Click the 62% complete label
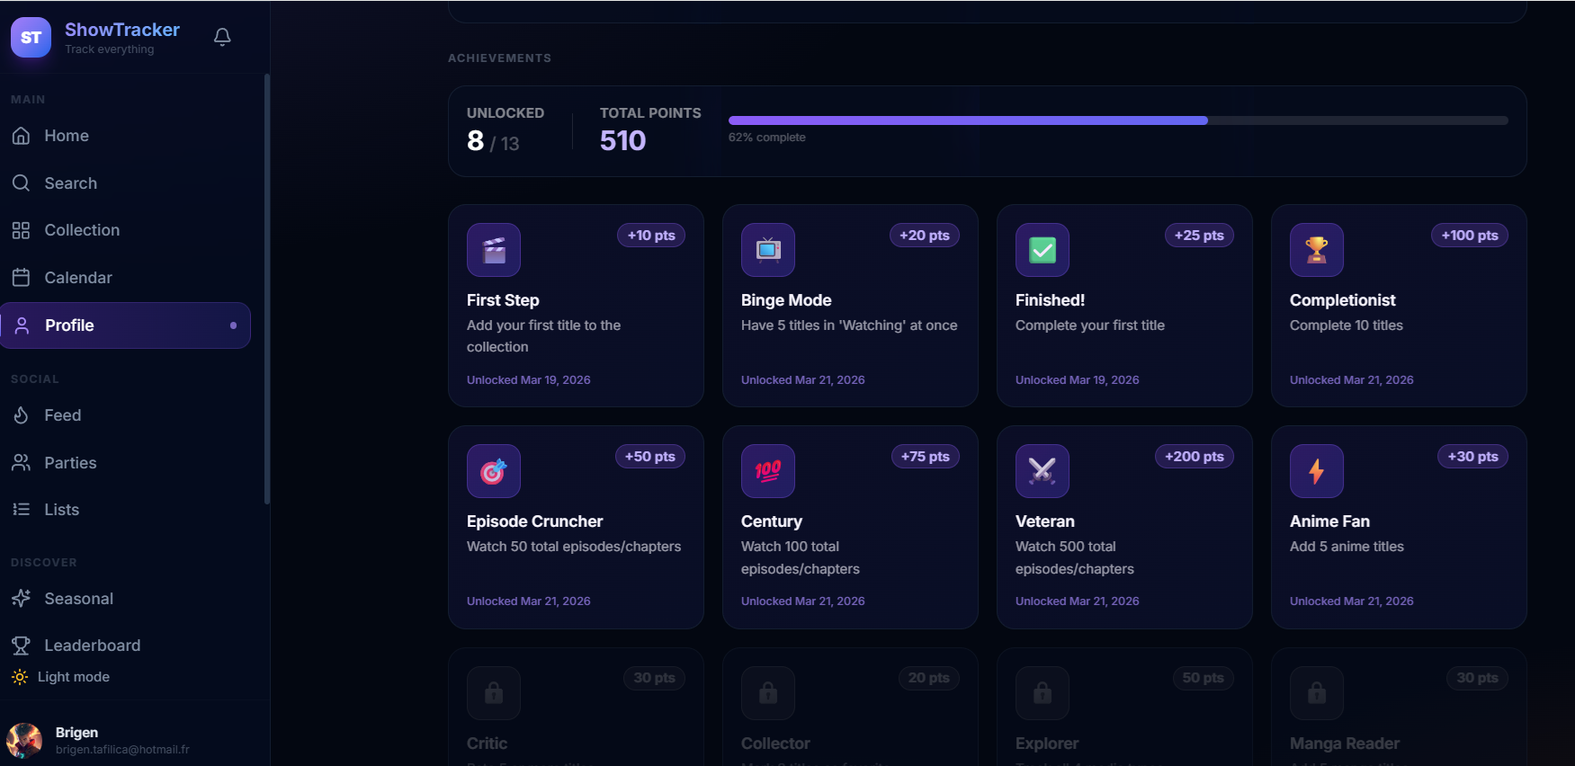Screen dimensions: 1575x766 [x=766, y=138]
